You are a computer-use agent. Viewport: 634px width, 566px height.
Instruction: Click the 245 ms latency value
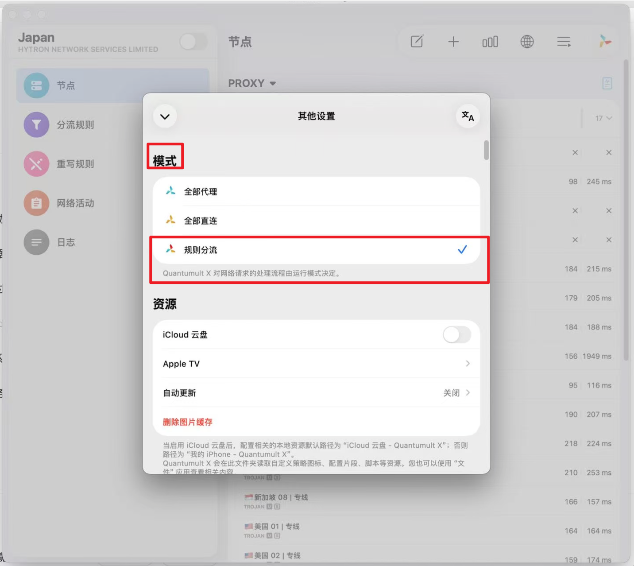[x=599, y=182]
